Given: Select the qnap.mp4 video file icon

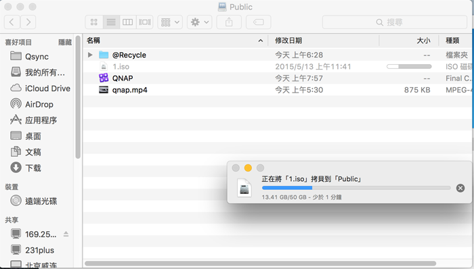Looking at the screenshot, I should 104,90.
